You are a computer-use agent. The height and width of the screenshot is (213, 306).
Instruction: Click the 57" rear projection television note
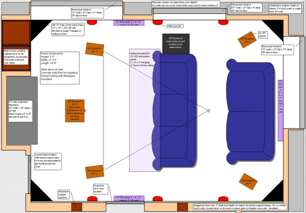(x=21, y=111)
